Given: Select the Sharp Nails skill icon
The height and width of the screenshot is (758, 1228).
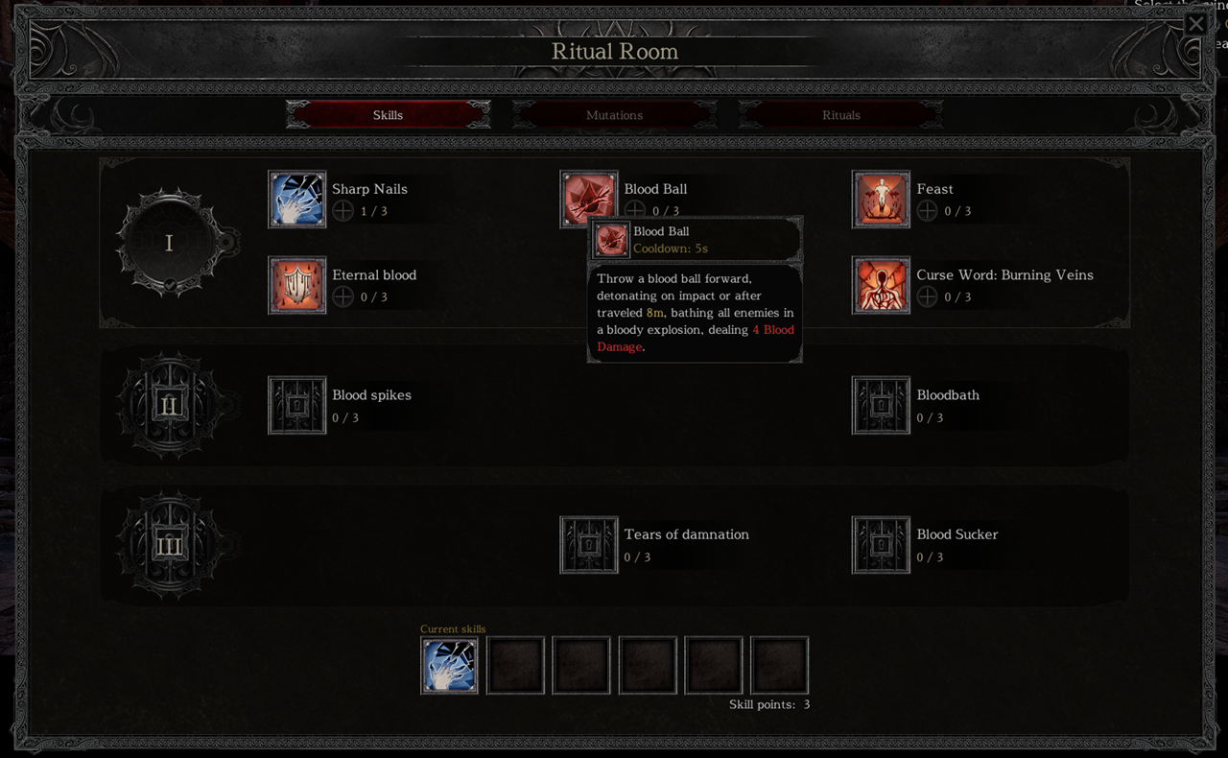Looking at the screenshot, I should point(297,200).
